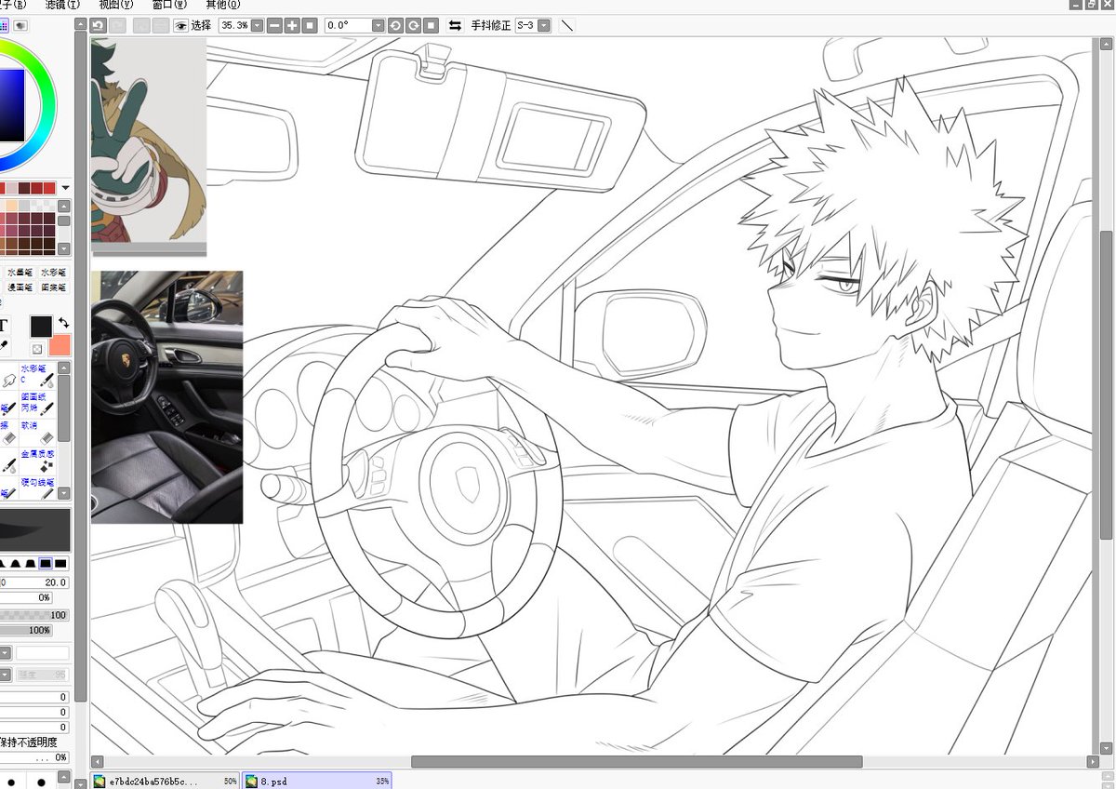Expand the color swatch row menu arrow
The width and height of the screenshot is (1116, 789).
point(65,188)
